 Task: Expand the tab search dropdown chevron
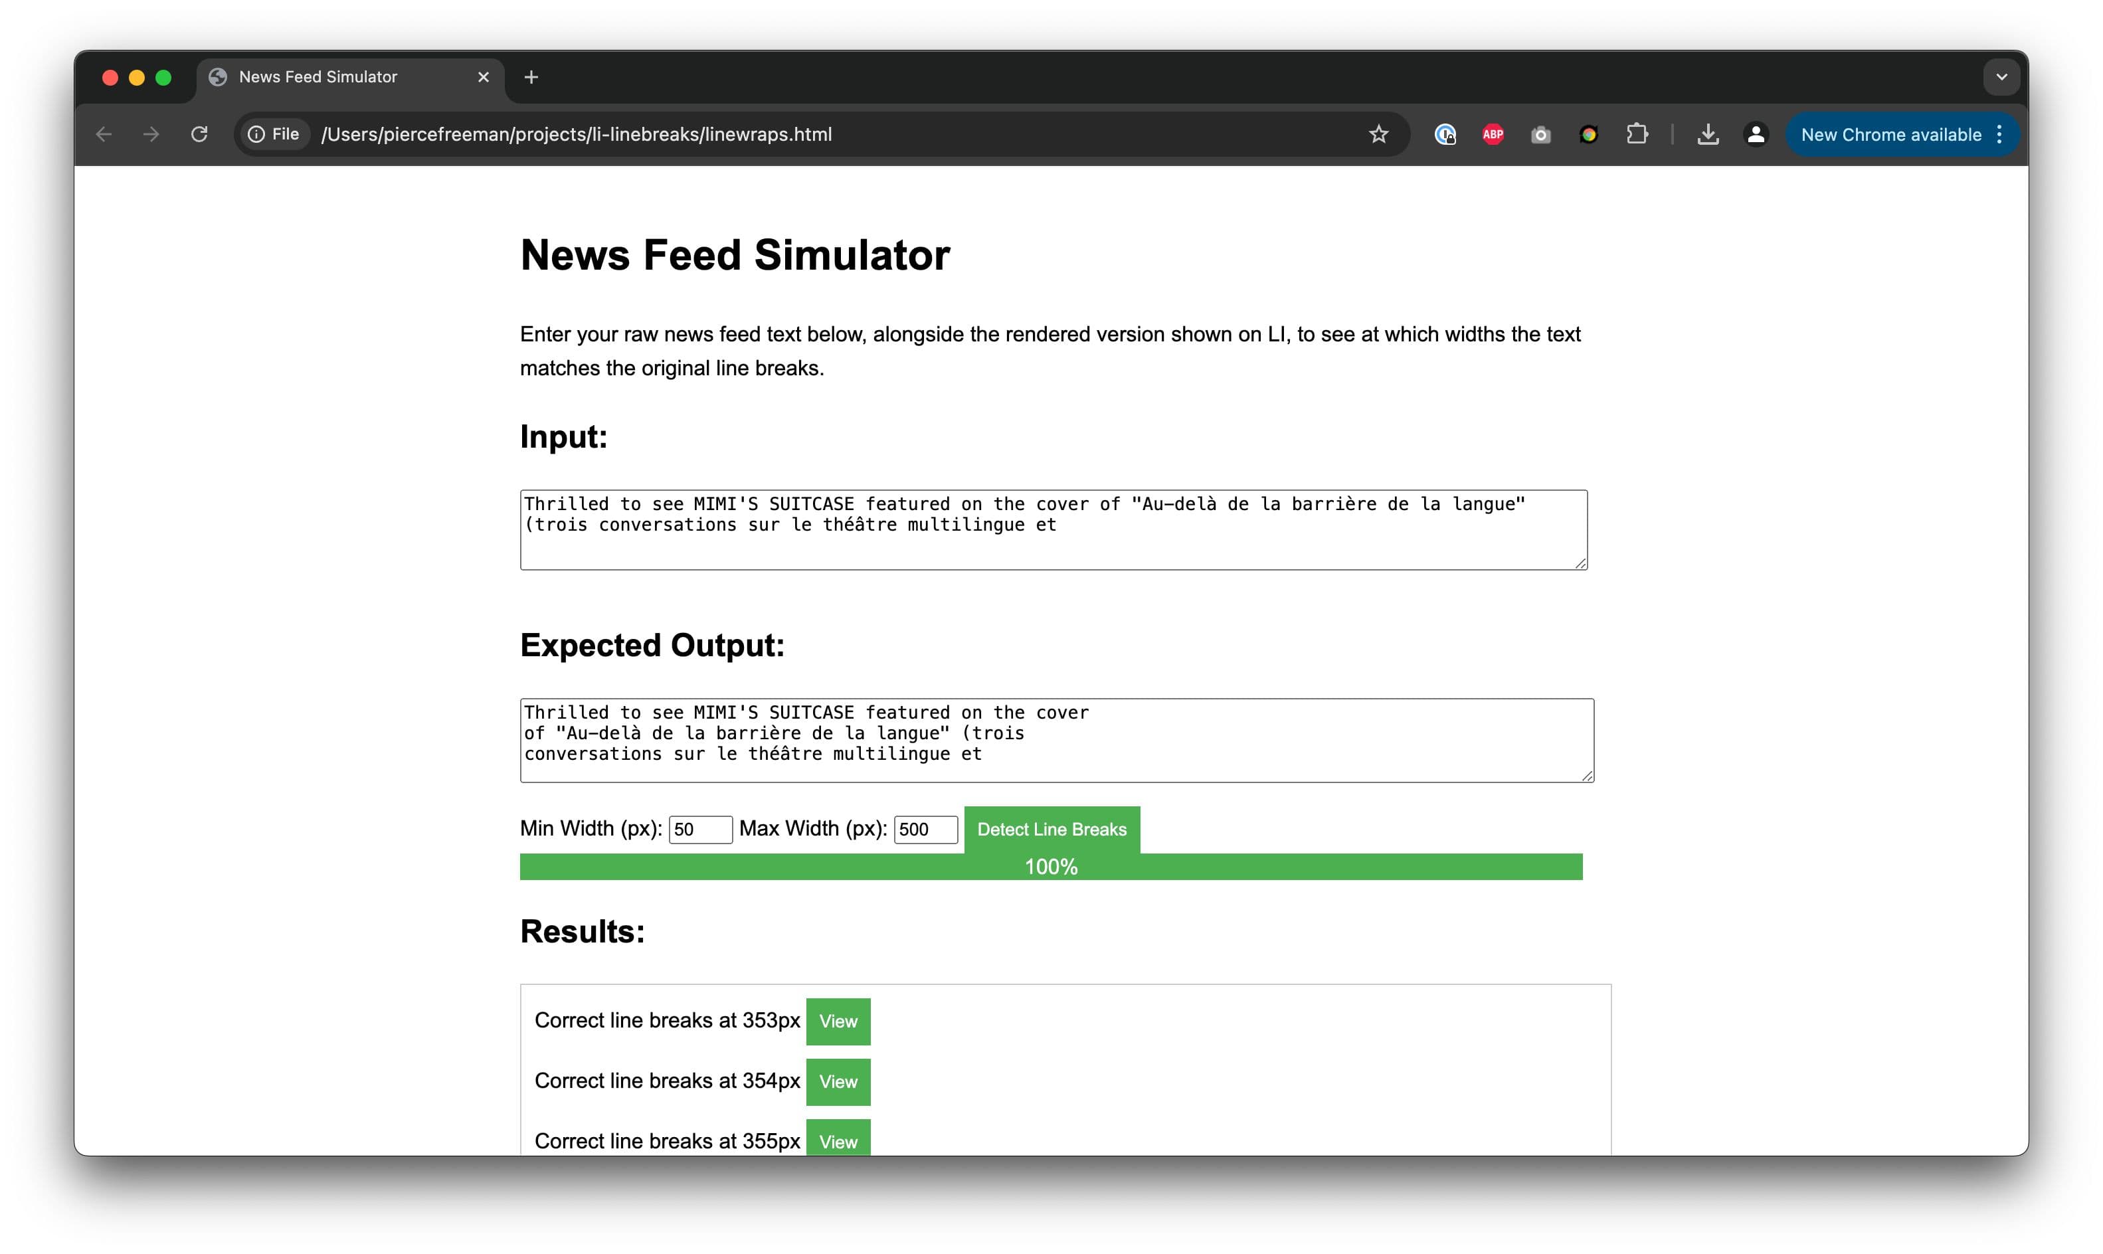pyautogui.click(x=2001, y=77)
